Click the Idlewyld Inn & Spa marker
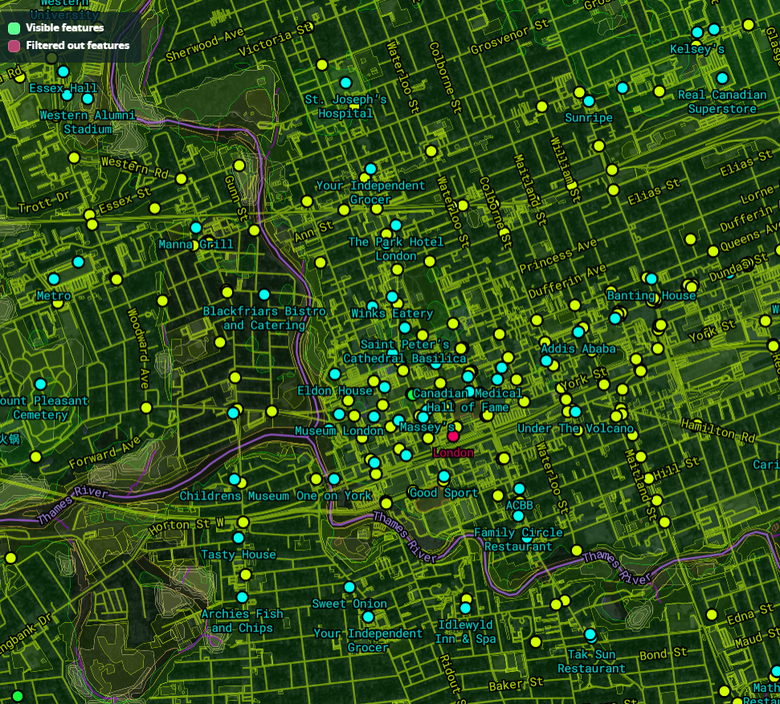 click(x=465, y=608)
